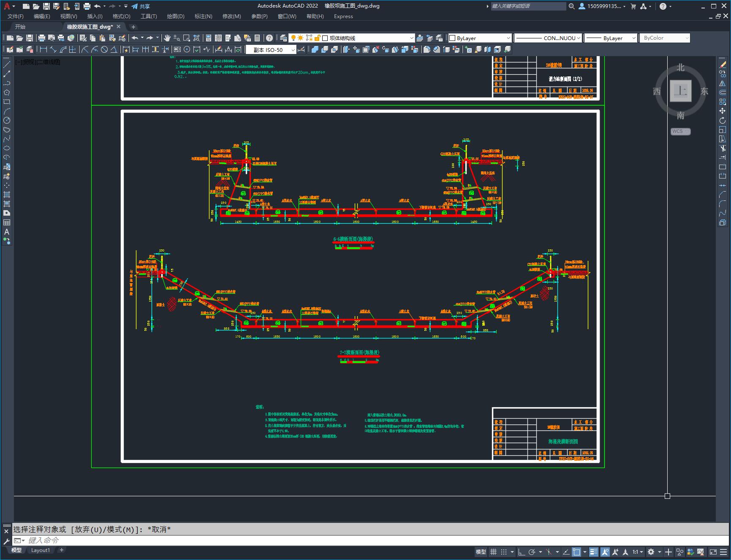The image size is (731, 560).
Task: Toggle snap mode in status bar
Action: [x=504, y=552]
